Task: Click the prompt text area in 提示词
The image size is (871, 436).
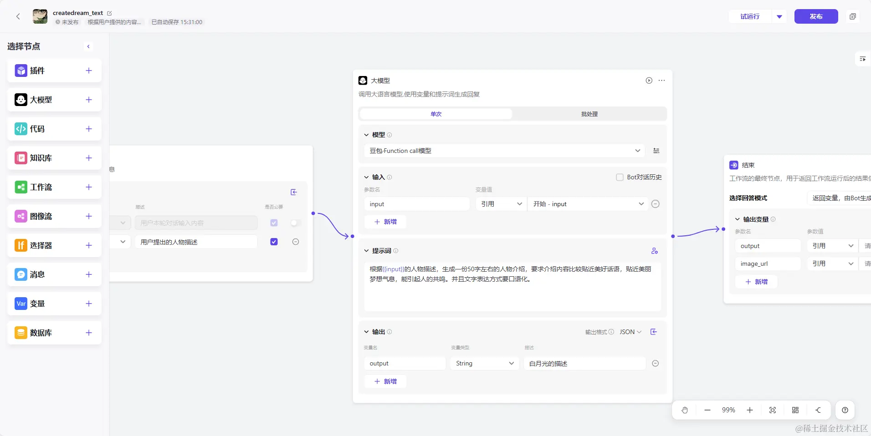Action: tap(512, 287)
